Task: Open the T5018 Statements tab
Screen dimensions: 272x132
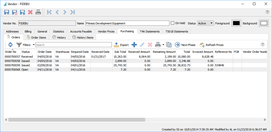Action: 177,31
